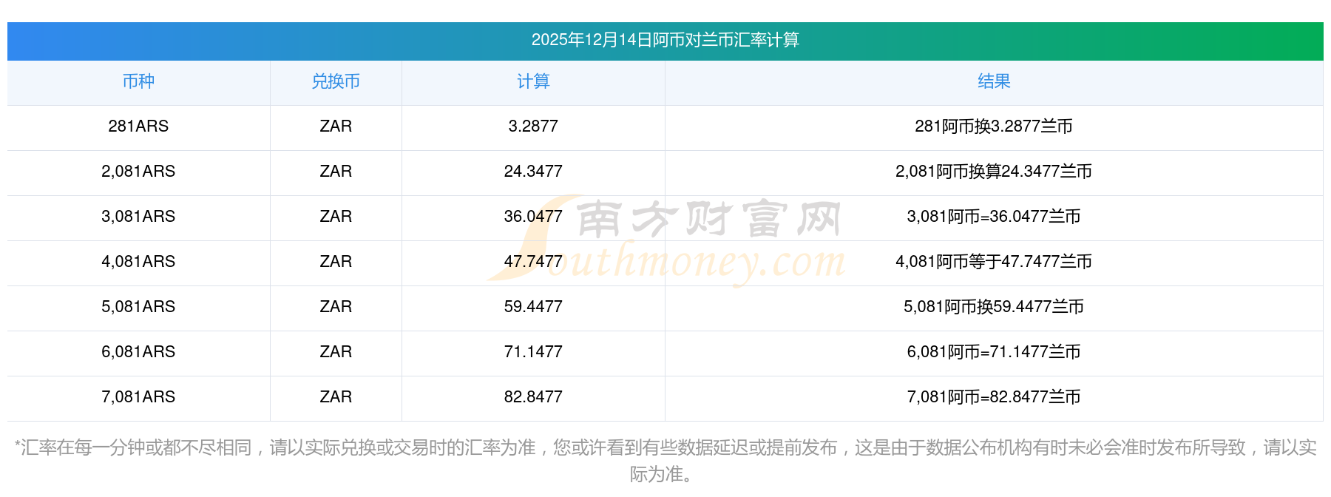
Task: Select the 币种 column header
Action: (x=138, y=81)
